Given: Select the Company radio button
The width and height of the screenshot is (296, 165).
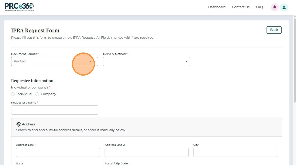Looking at the screenshot, I should (x=37, y=94).
